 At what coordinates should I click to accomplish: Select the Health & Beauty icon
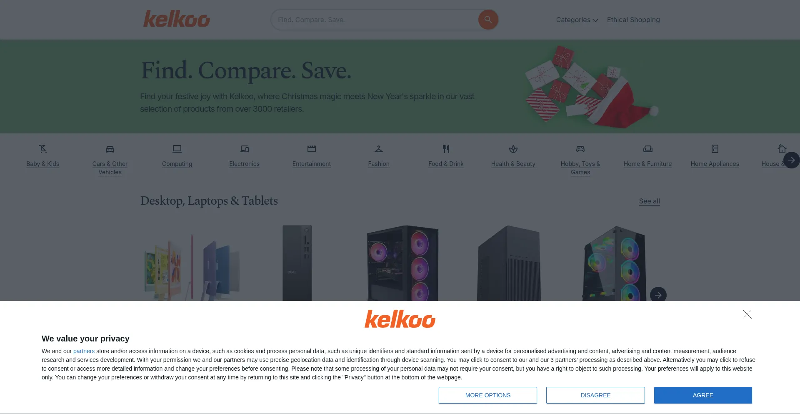513,149
